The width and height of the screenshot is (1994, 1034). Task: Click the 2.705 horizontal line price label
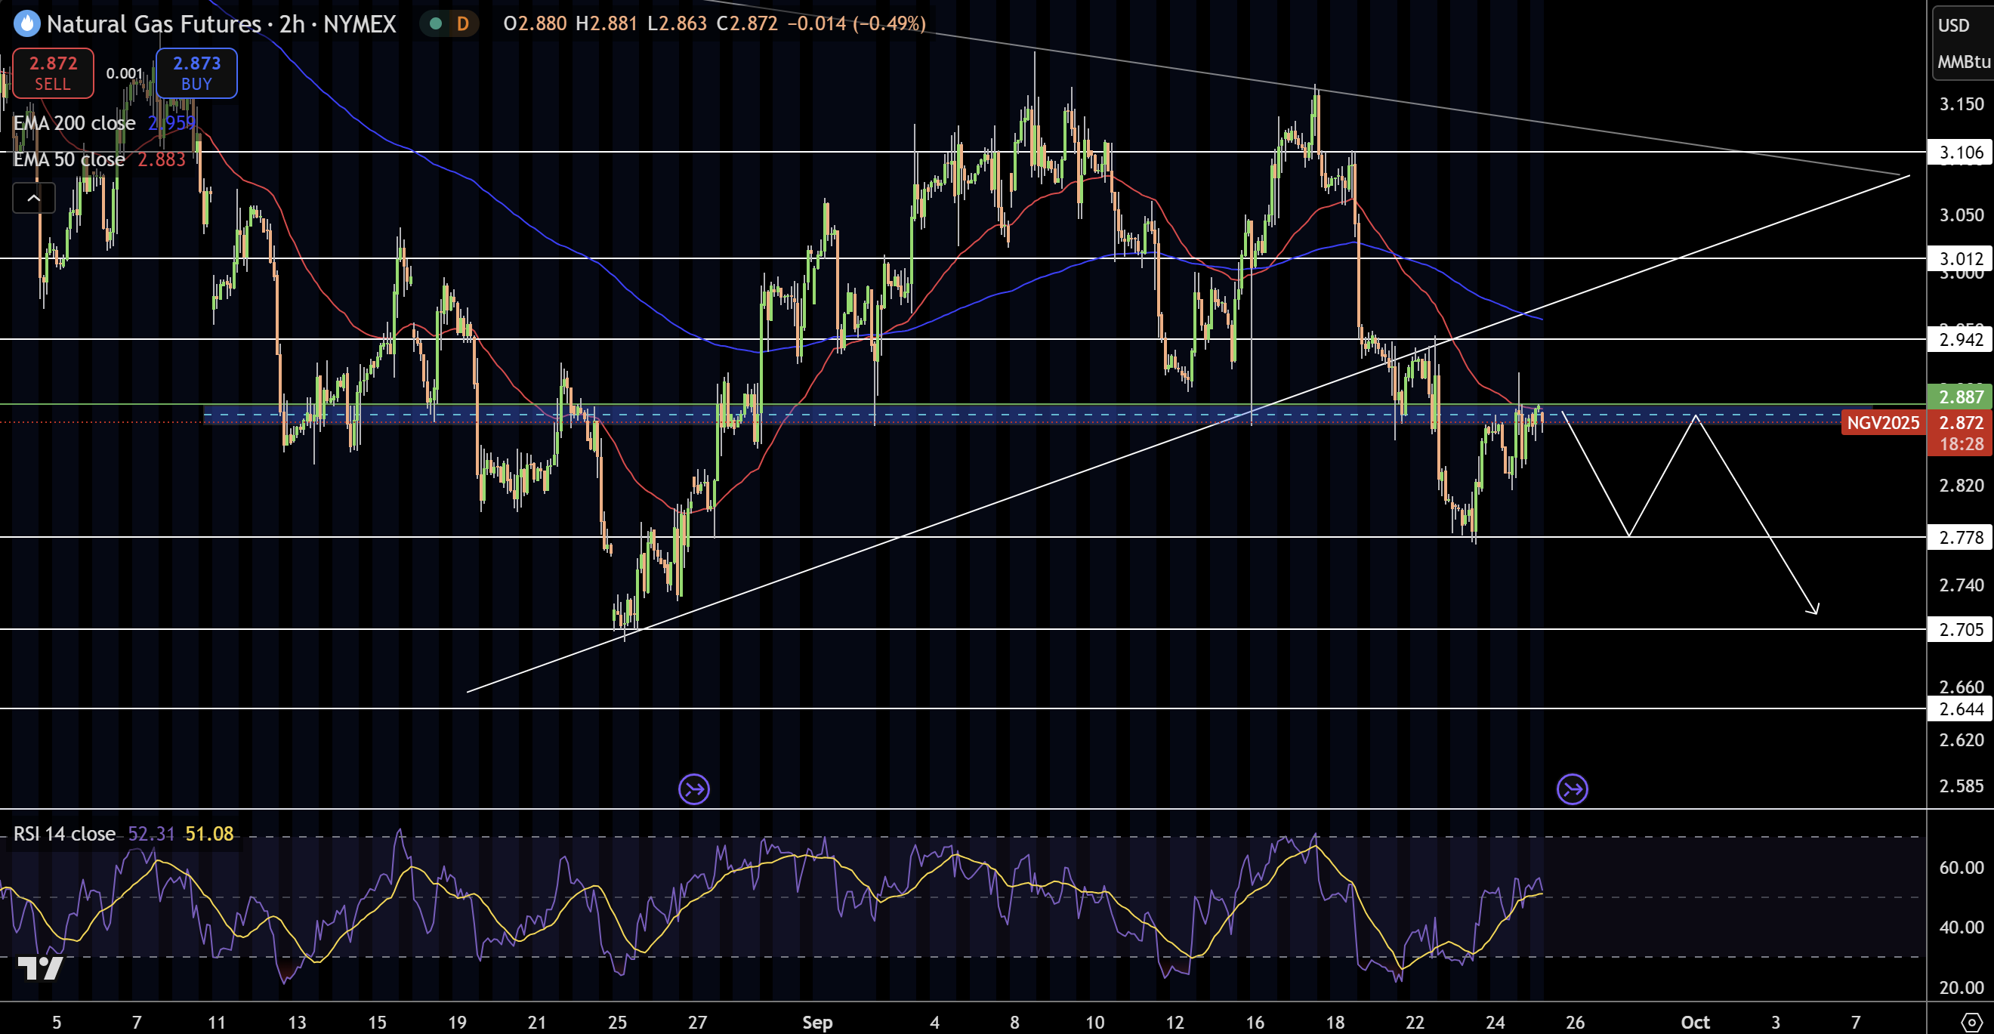click(x=1960, y=629)
